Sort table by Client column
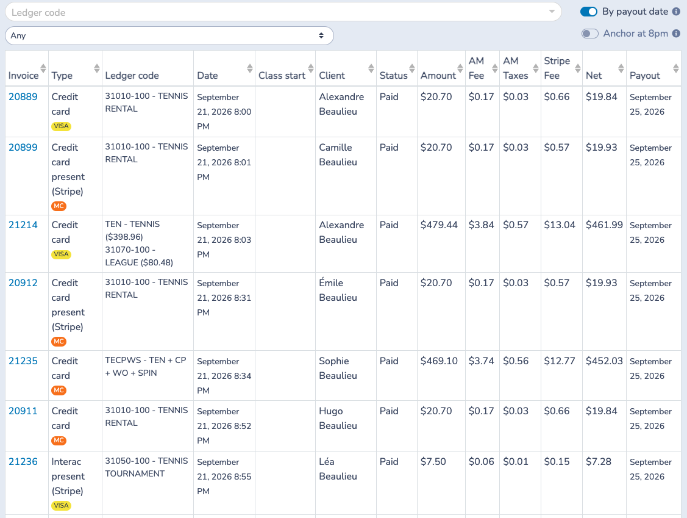Screen dimensions: 687x518 [x=371, y=68]
